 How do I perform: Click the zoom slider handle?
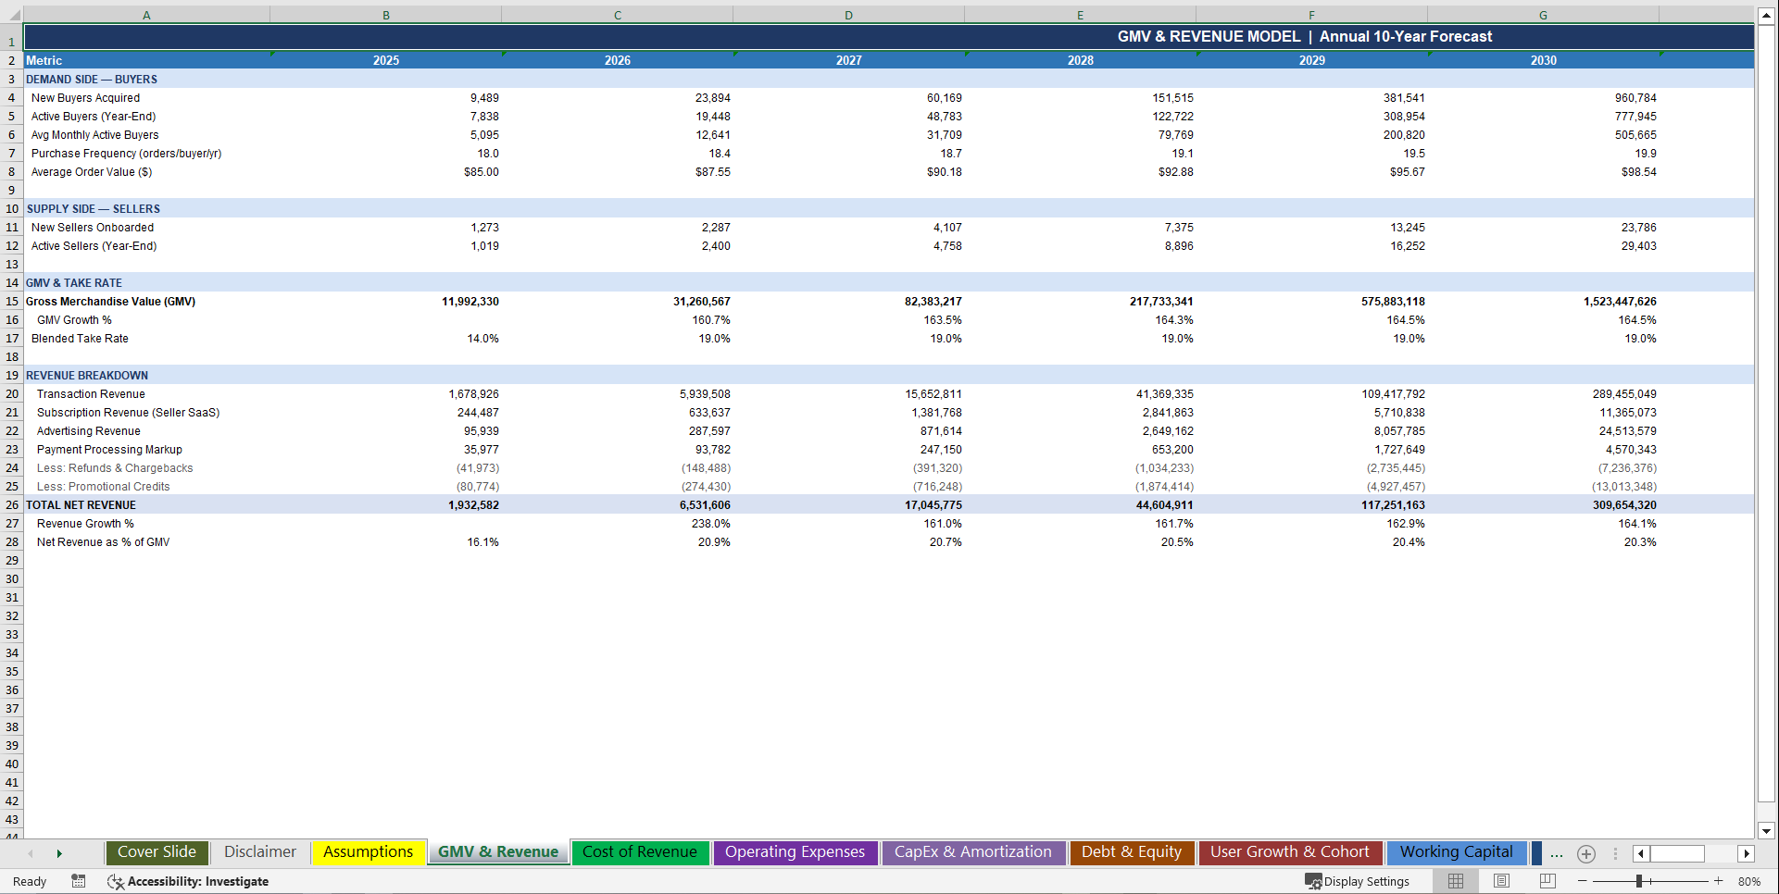(1641, 881)
